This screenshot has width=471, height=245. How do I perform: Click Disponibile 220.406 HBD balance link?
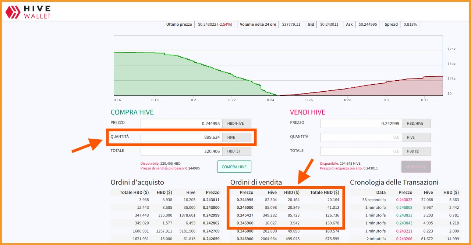tap(160, 164)
